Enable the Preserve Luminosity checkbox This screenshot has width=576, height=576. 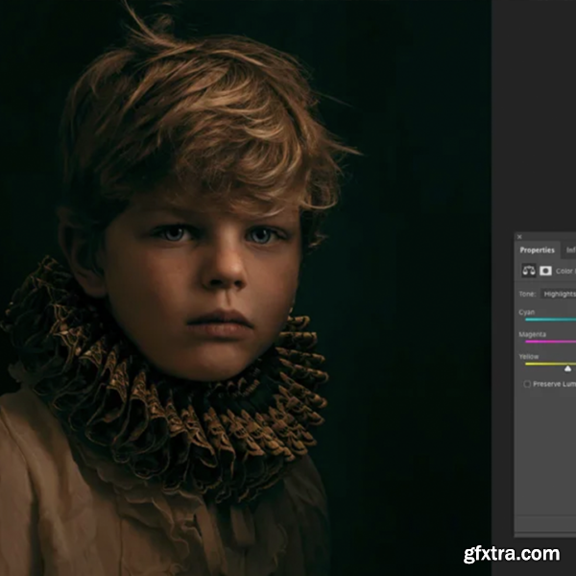(527, 384)
